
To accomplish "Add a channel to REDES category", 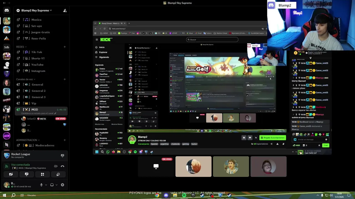I will (65, 47).
